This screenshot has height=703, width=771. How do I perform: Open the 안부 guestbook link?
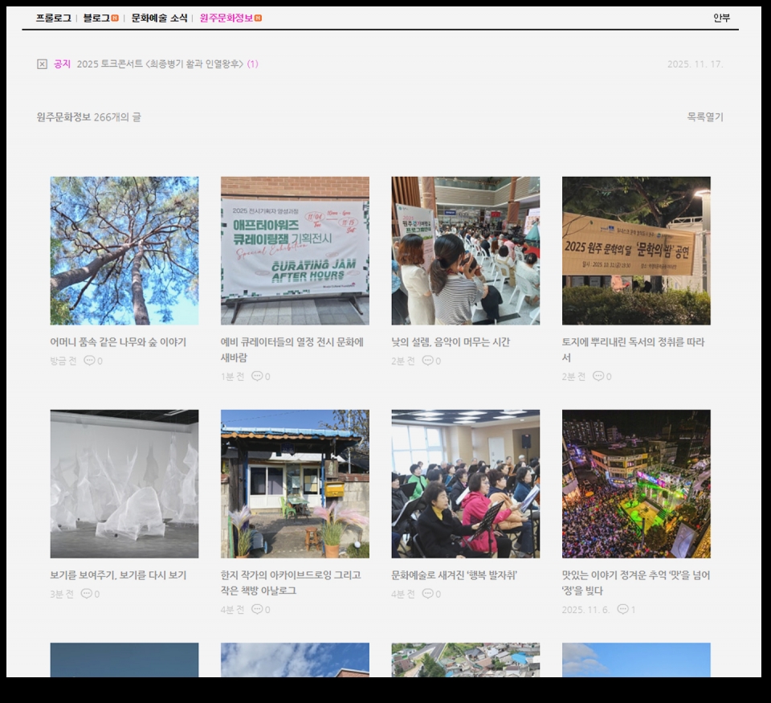[x=721, y=18]
